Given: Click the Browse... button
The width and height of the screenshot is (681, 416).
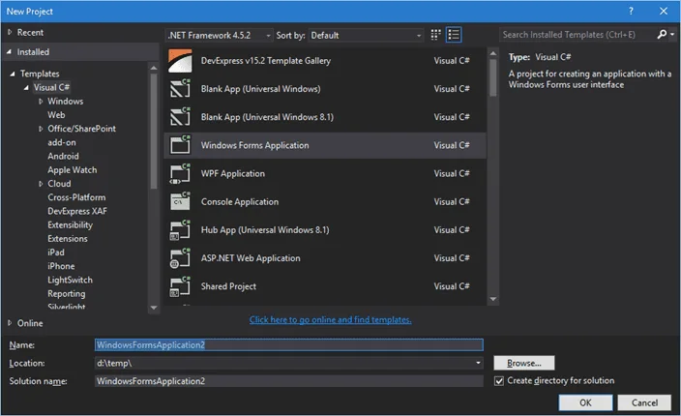Looking at the screenshot, I should (x=523, y=363).
